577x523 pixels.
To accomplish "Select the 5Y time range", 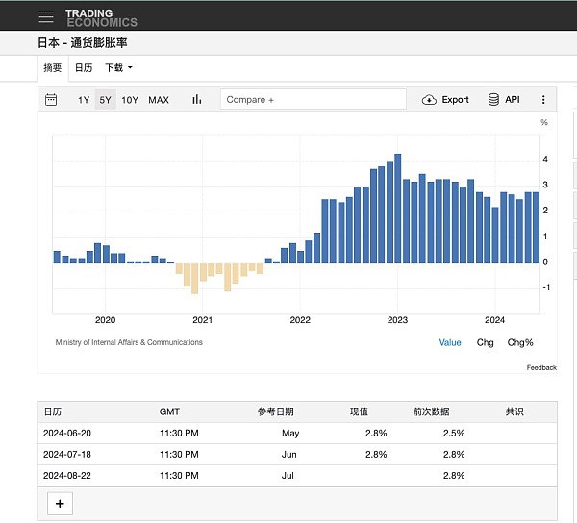I will tap(105, 100).
